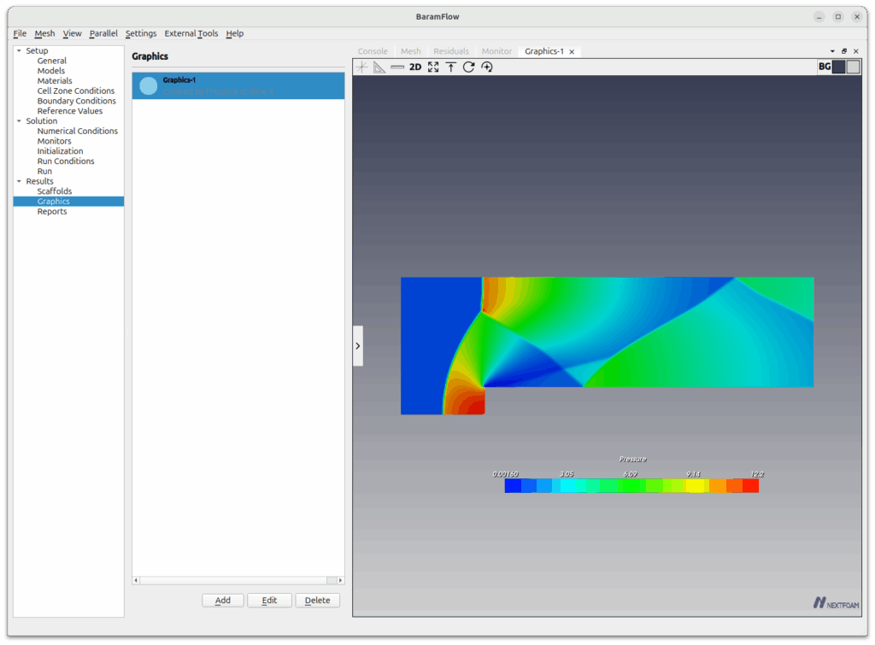Open Run Conditions

[66, 161]
